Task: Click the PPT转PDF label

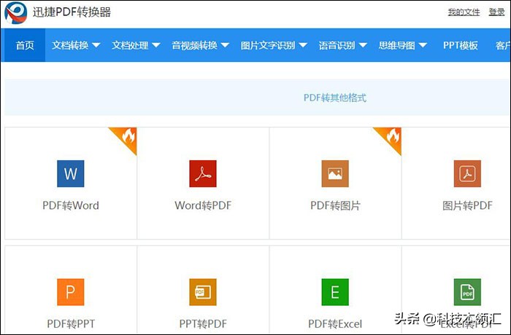Action: [x=203, y=324]
